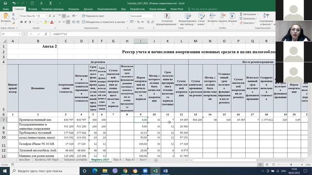This screenshot has width=312, height=175.
Task: Add a new sheet with plus icon
Action: [x=156, y=160]
